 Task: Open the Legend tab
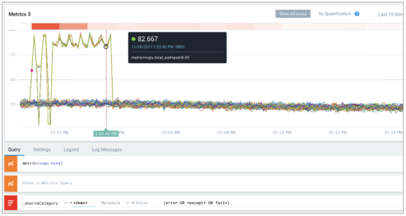71,150
